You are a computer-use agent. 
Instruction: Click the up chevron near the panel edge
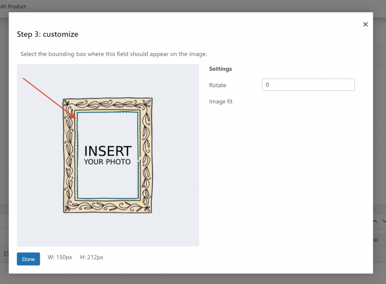(374, 221)
